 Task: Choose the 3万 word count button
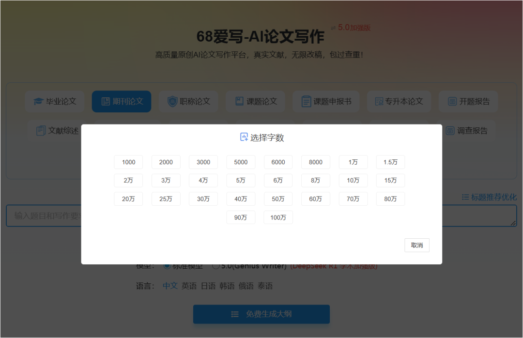166,181
